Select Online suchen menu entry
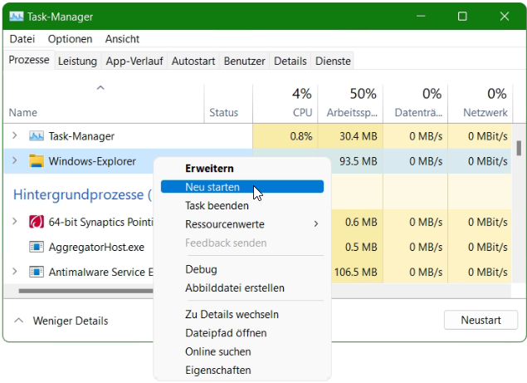527x383 pixels. click(242, 351)
